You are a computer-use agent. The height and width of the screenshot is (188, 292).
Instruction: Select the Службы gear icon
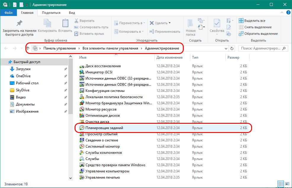(x=82, y=159)
